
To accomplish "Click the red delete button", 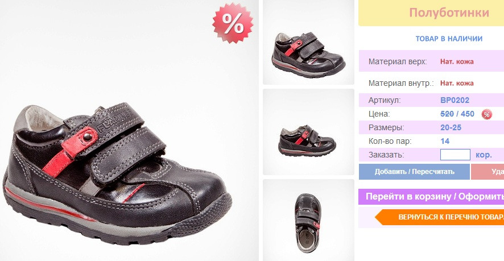I will point(488,172).
